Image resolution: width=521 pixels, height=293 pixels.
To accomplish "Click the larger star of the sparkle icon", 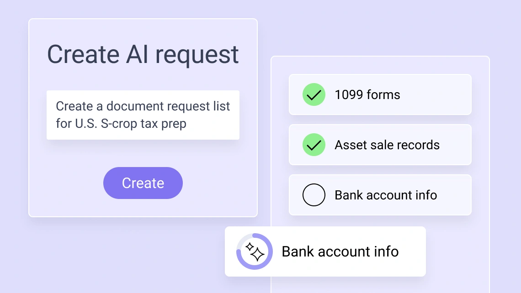I will [258, 254].
